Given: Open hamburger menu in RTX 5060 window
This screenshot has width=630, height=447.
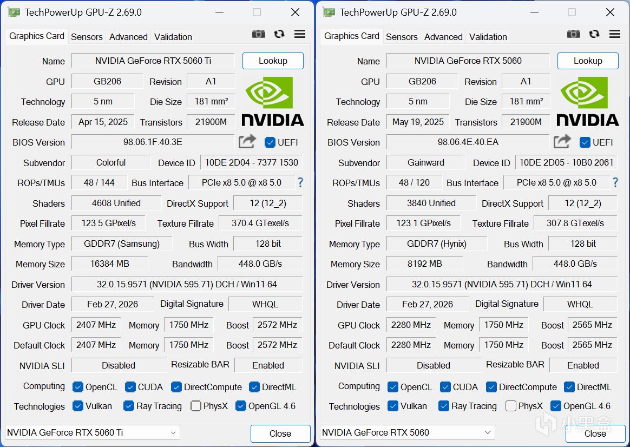Looking at the screenshot, I should click(x=615, y=34).
